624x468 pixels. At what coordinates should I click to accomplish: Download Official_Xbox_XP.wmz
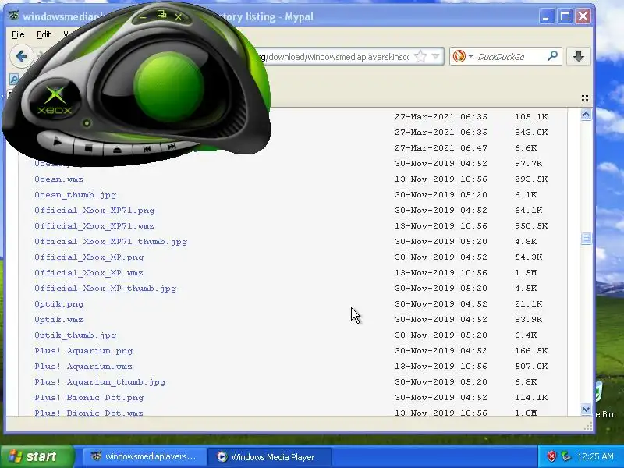click(88, 273)
